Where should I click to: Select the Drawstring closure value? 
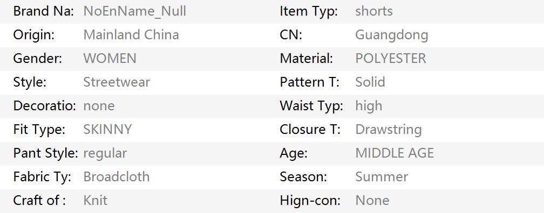[389, 129]
